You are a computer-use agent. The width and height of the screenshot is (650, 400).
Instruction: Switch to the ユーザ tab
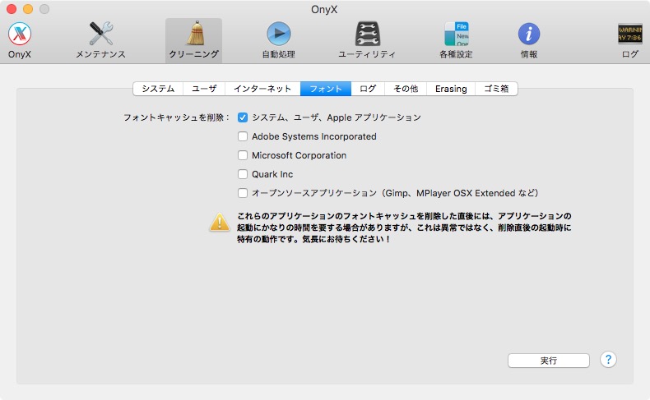(x=204, y=89)
